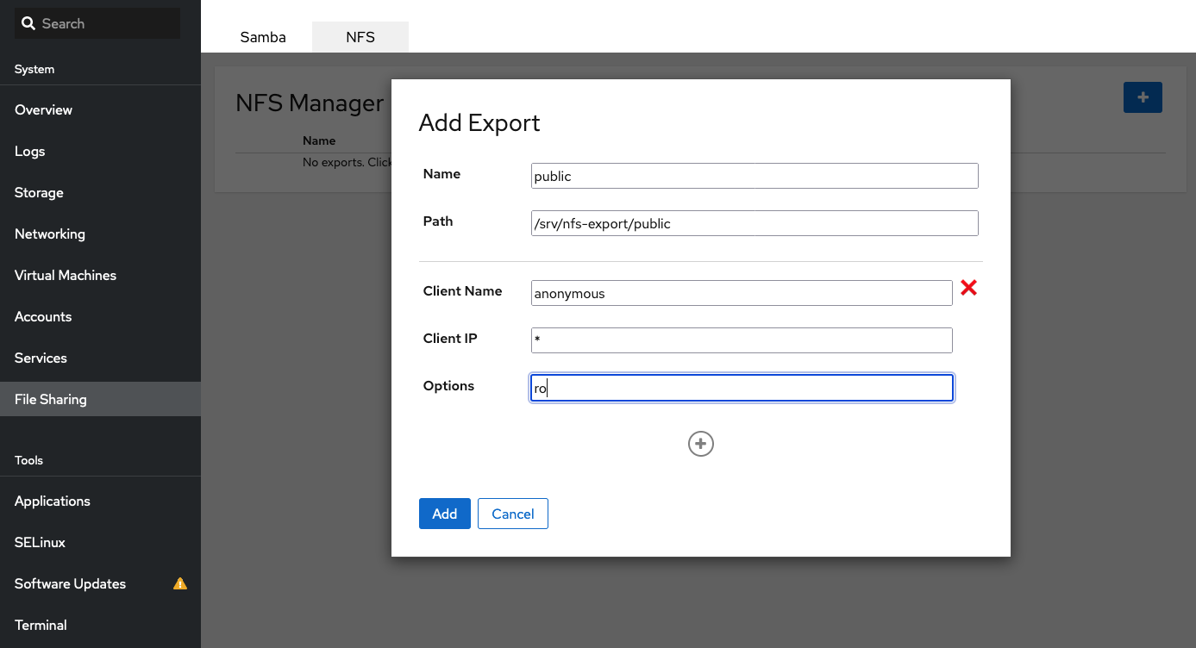
Task: Click the Path label in dialog
Action: tap(438, 221)
